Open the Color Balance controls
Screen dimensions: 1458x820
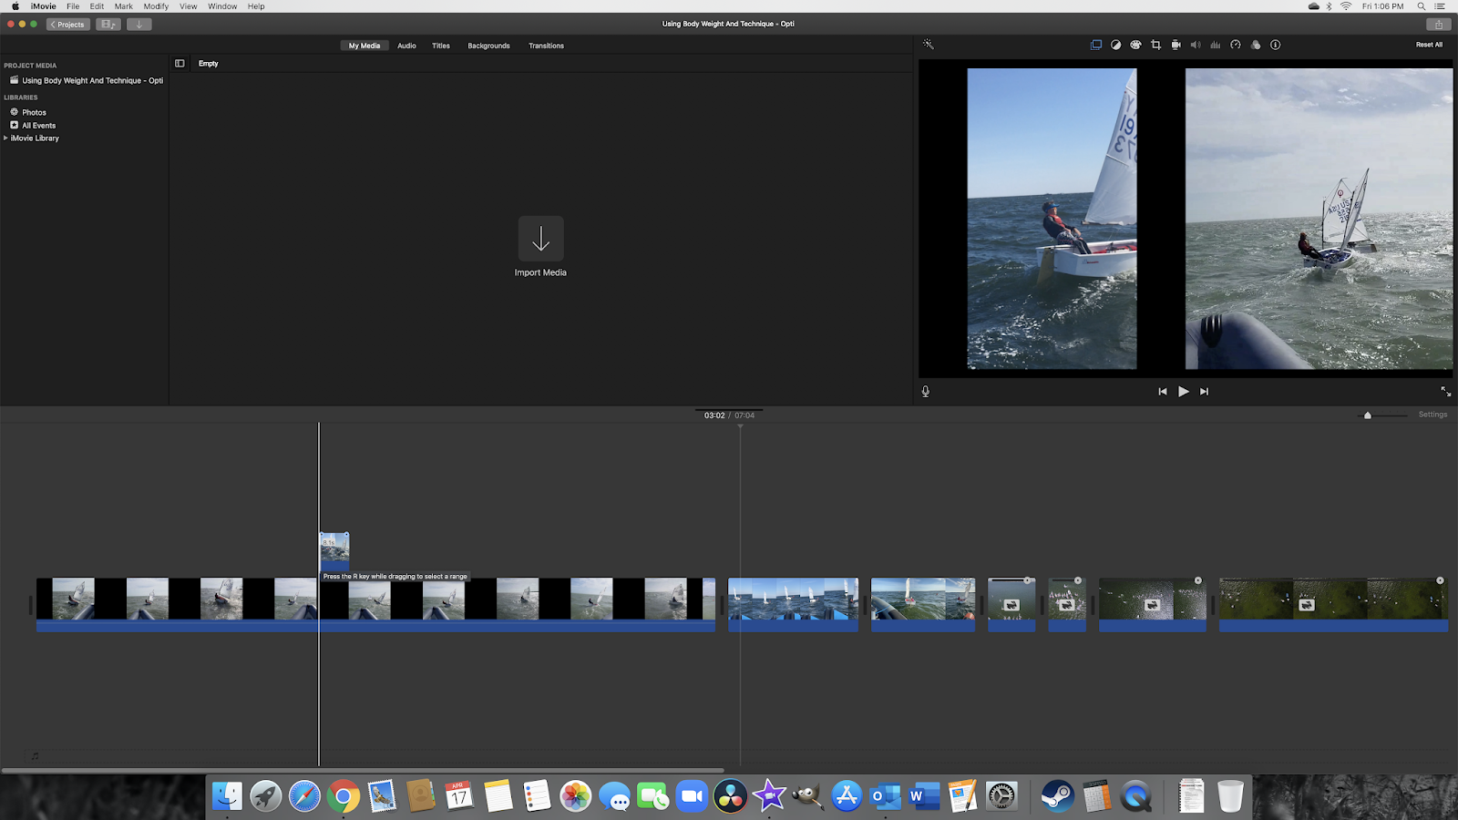tap(1116, 44)
